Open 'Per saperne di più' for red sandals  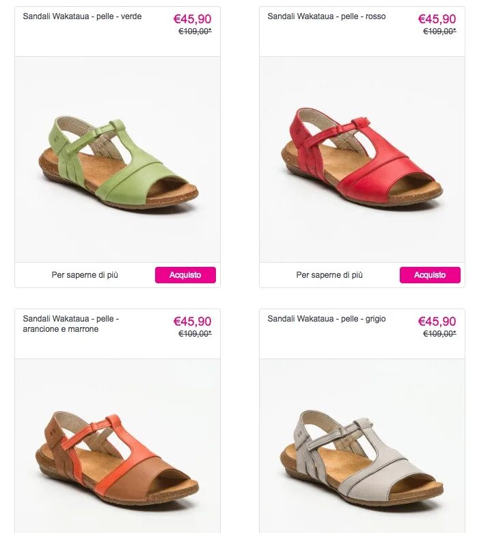(x=329, y=274)
